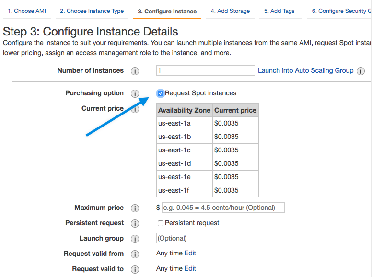Edit the Request valid to time

coord(190,268)
